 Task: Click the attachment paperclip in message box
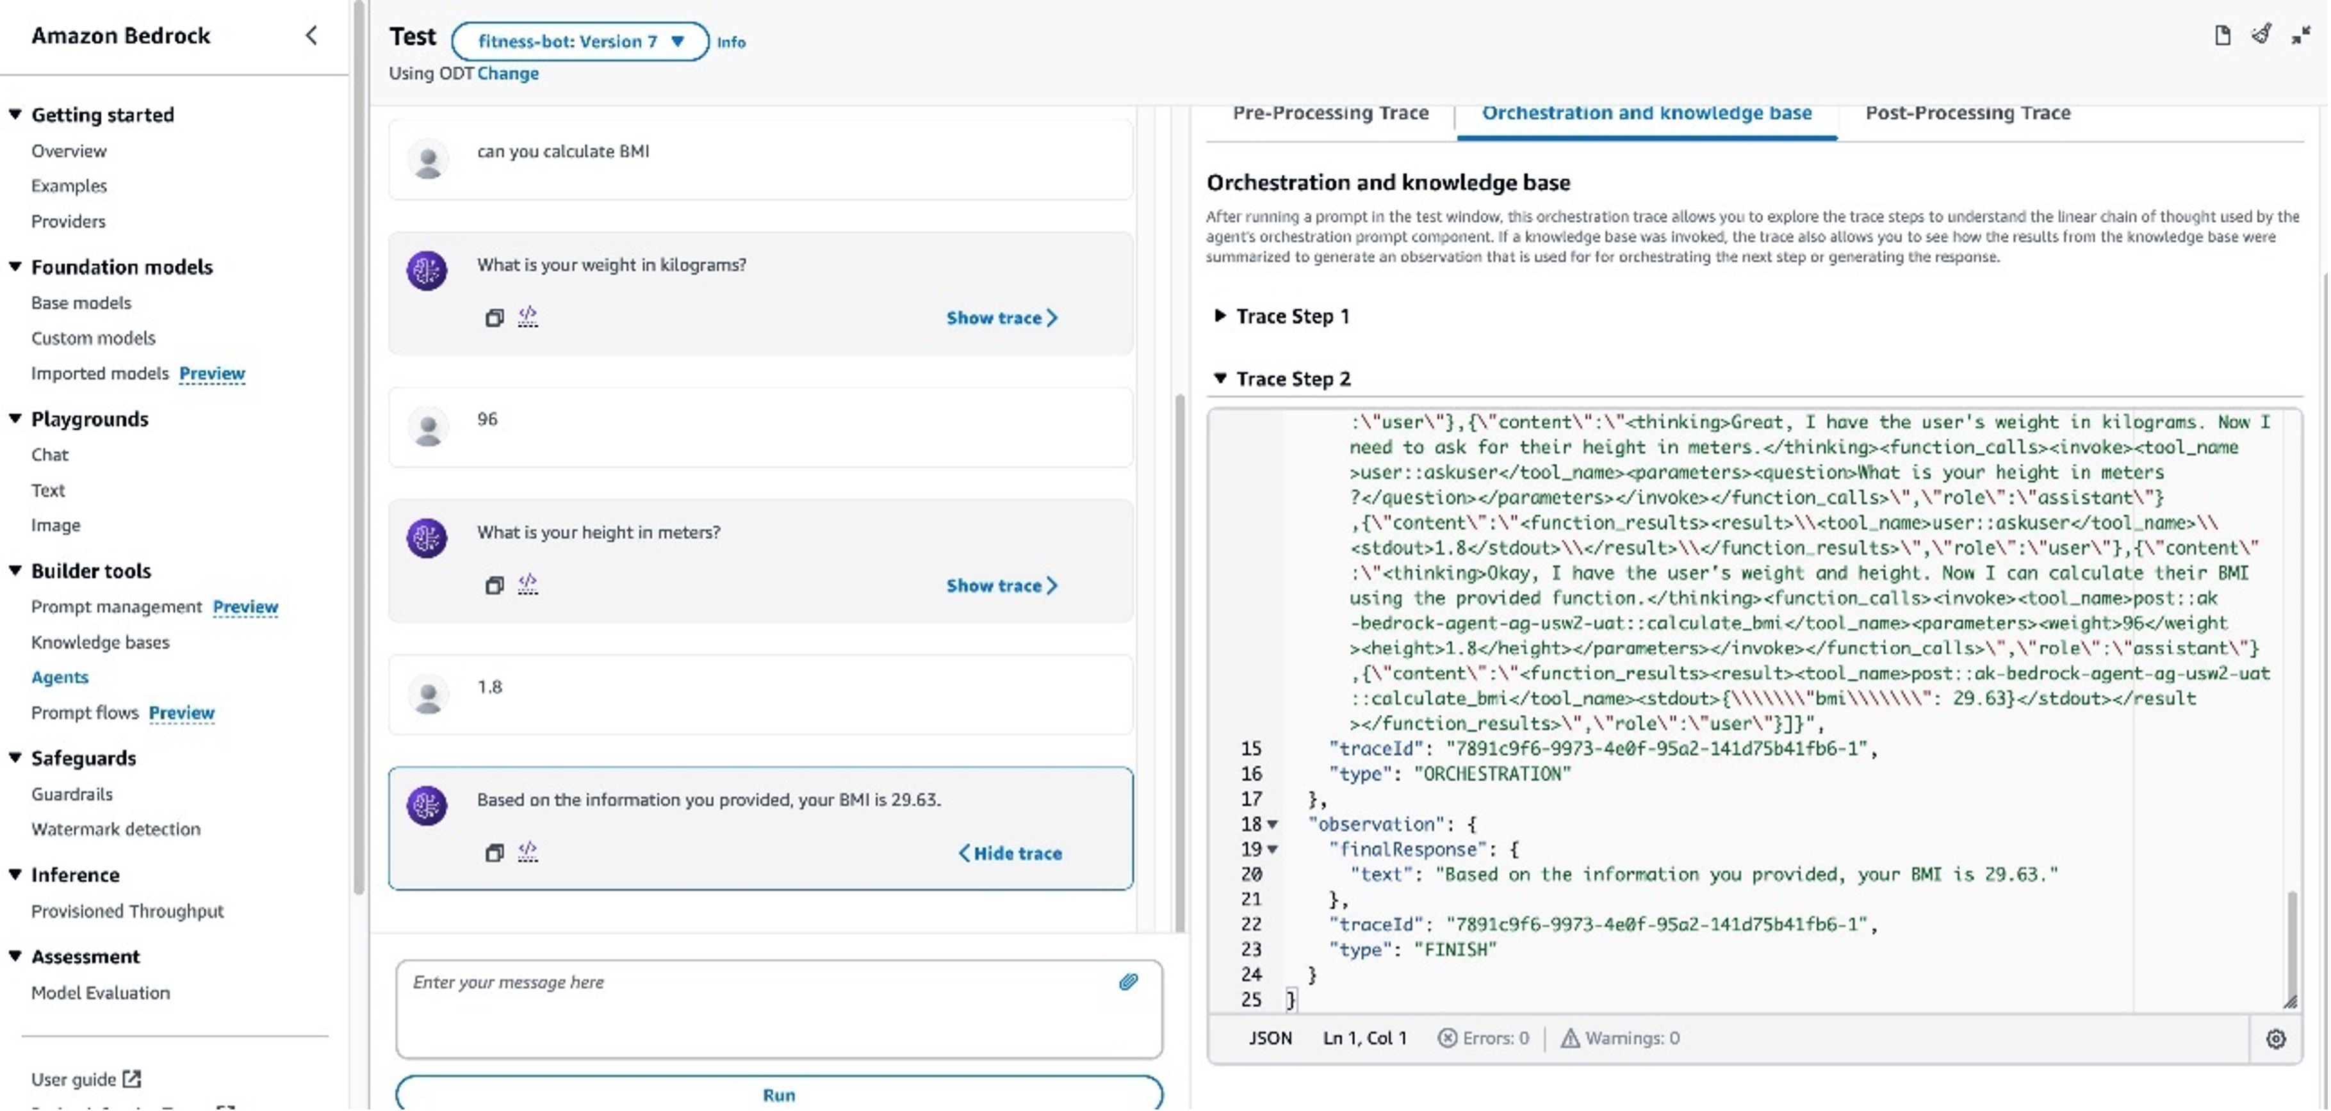click(1129, 982)
